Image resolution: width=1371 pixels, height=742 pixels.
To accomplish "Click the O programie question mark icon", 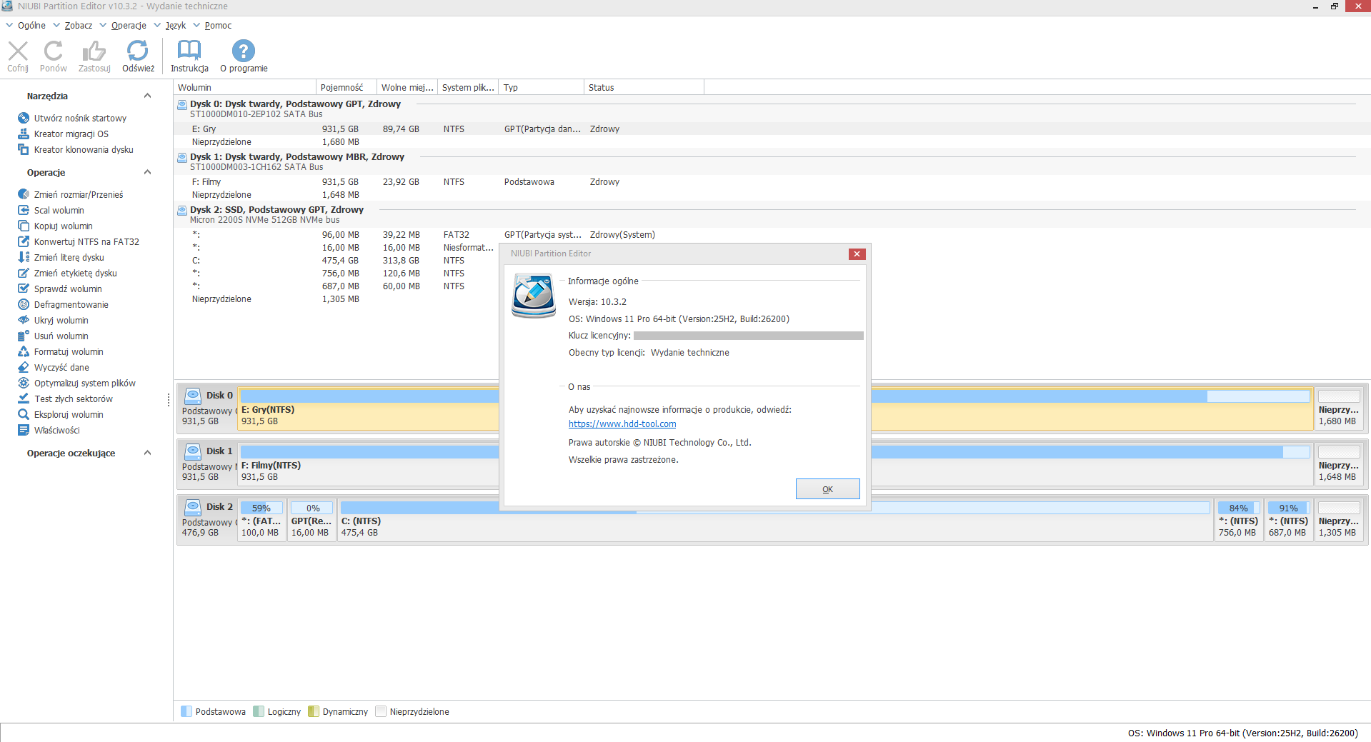I will 244,51.
